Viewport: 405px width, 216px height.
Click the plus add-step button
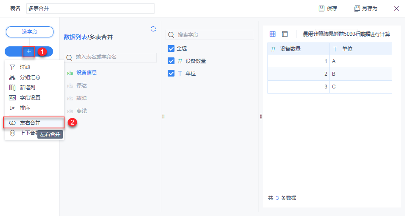coord(29,51)
